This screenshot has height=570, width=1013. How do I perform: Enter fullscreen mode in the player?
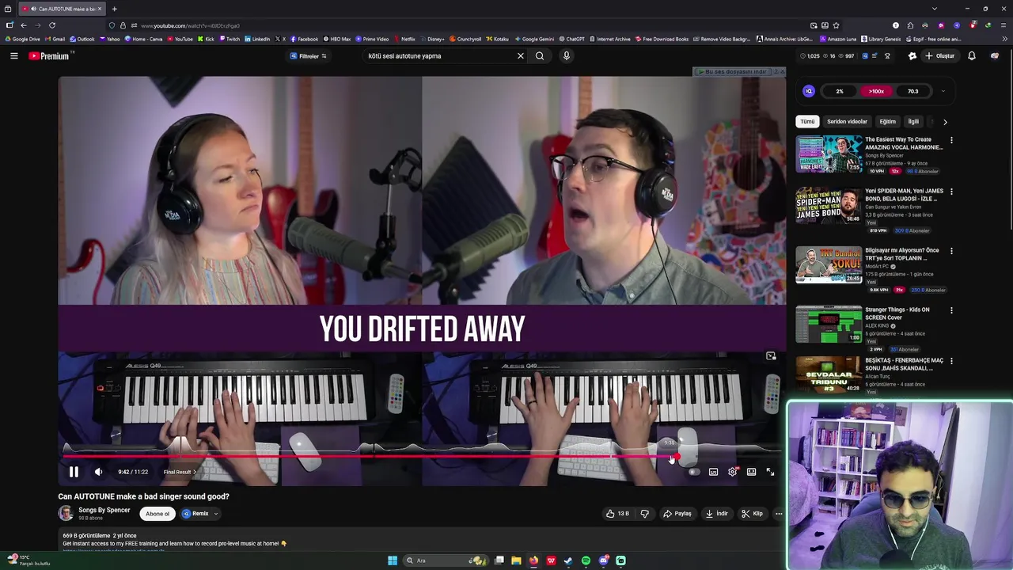coord(770,472)
